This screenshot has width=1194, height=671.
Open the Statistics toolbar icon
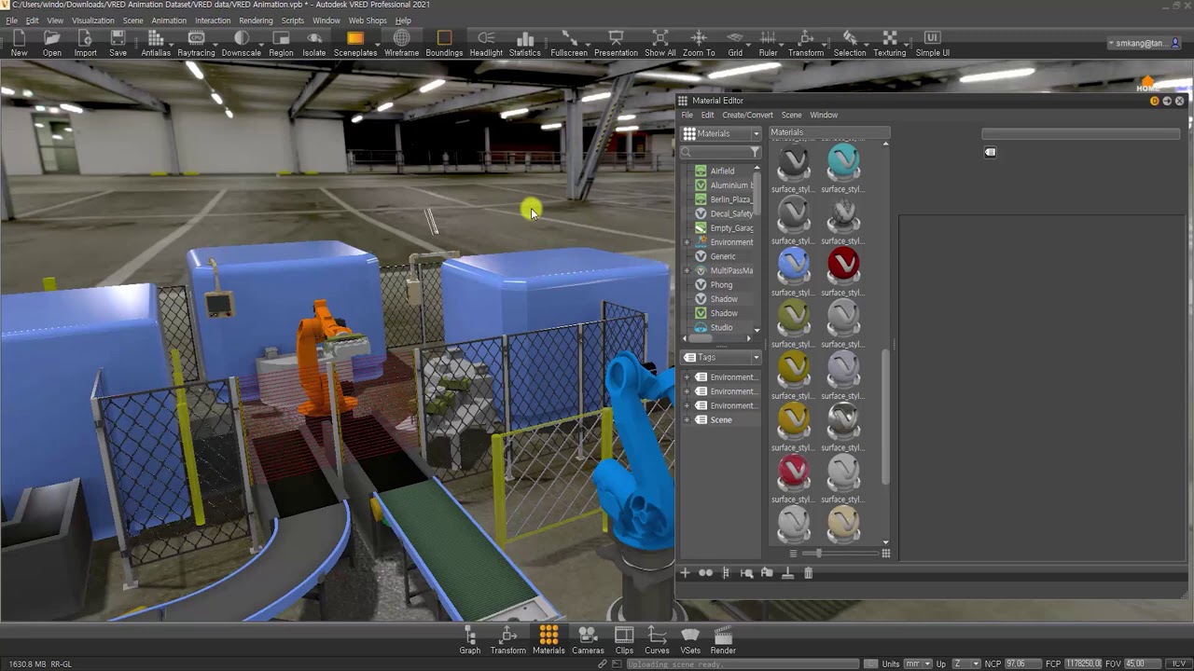coord(524,43)
